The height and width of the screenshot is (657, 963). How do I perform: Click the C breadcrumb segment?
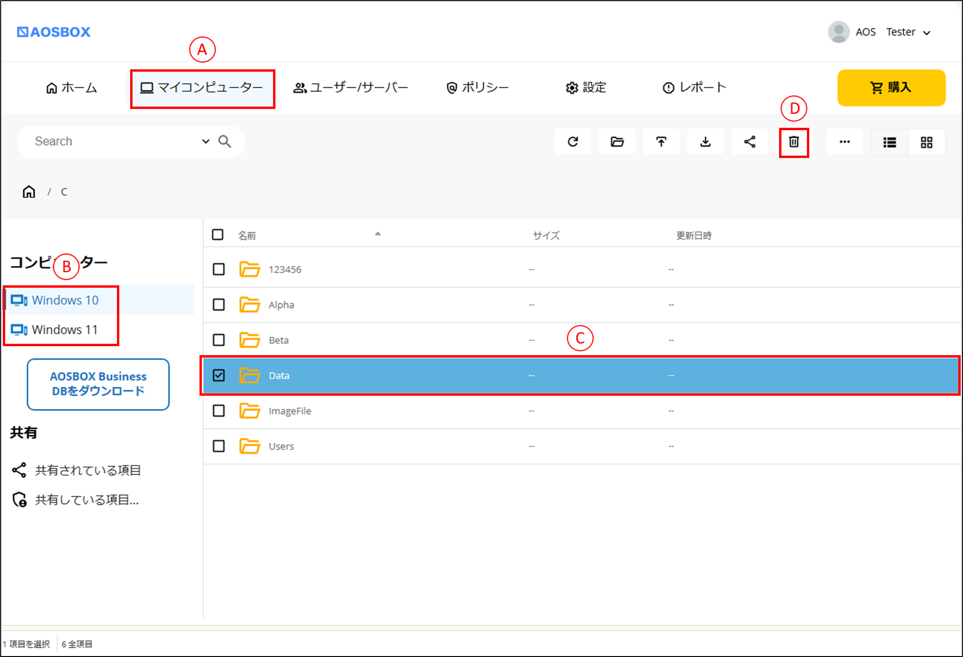point(64,192)
